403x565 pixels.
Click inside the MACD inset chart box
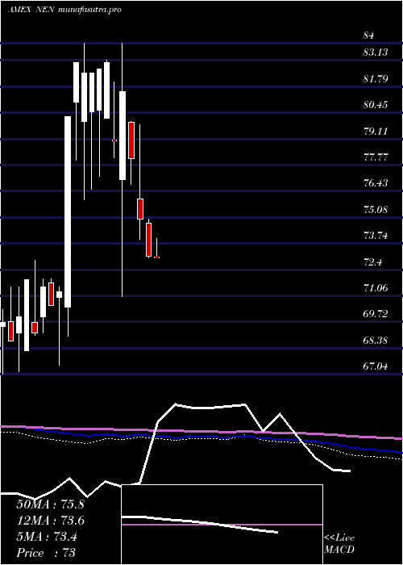pyautogui.click(x=222, y=525)
